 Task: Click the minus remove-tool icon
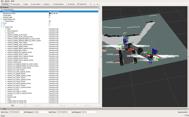(94, 4)
